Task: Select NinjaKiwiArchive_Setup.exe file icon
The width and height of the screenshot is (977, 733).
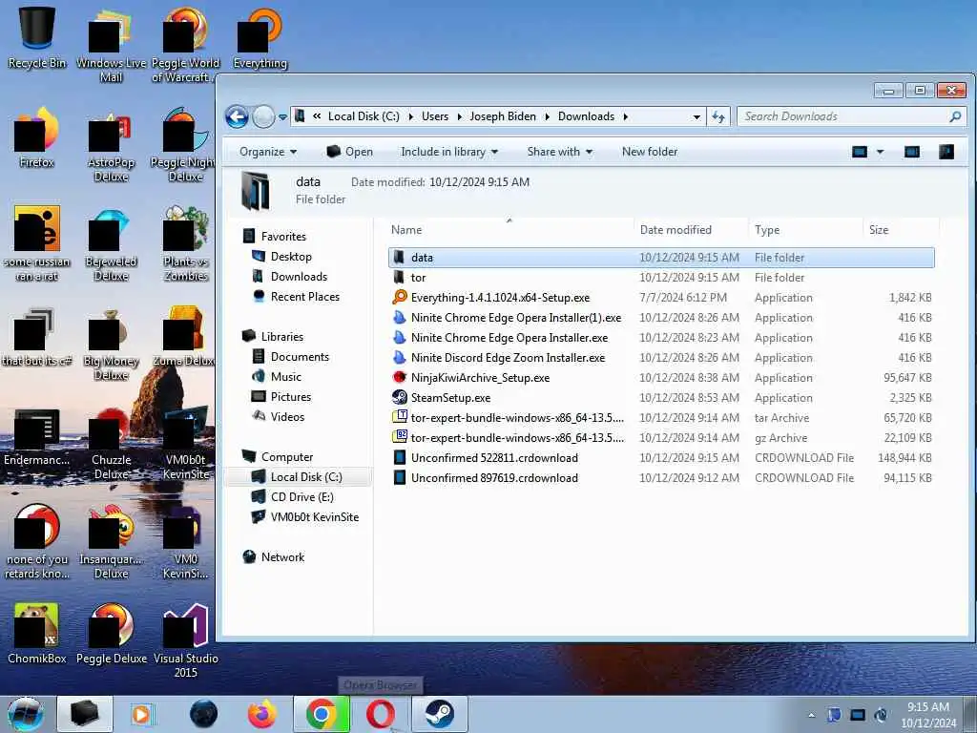Action: pyautogui.click(x=400, y=378)
